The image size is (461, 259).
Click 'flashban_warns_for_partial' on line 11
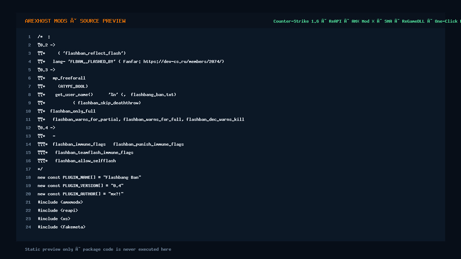[85, 119]
